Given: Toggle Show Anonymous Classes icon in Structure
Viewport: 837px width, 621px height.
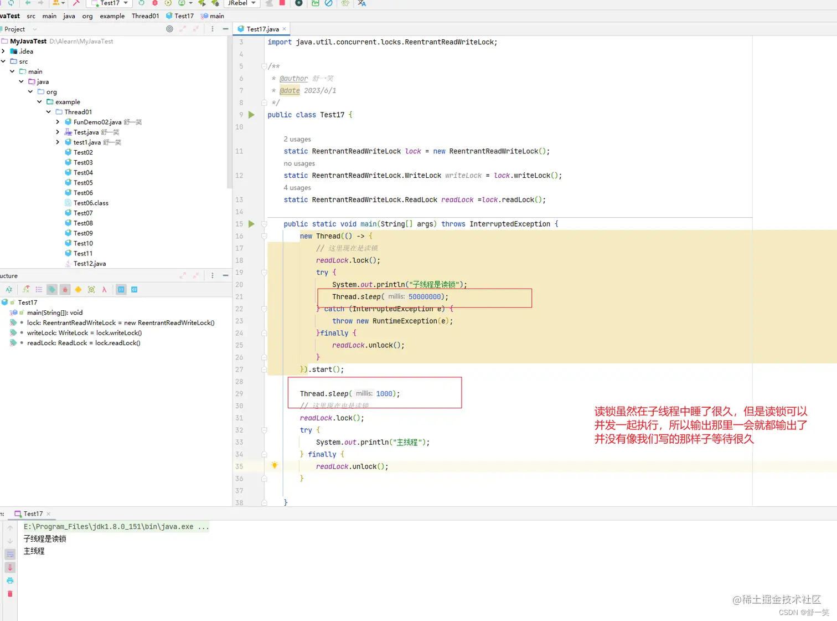Looking at the screenshot, I should [x=91, y=289].
